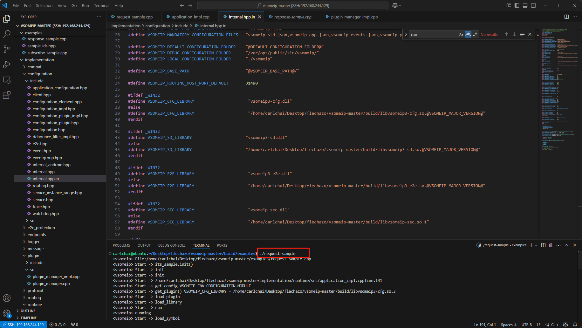
Task: Create a new terminal with plus icon
Action: click(531, 245)
